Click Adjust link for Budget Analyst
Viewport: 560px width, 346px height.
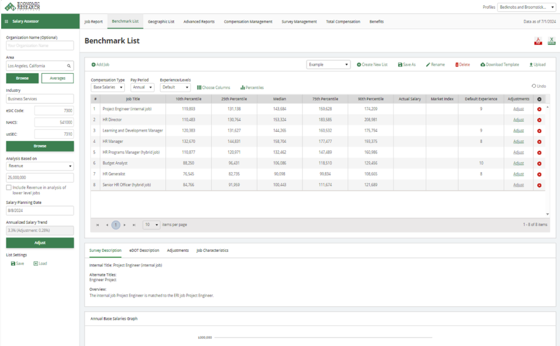pyautogui.click(x=518, y=163)
